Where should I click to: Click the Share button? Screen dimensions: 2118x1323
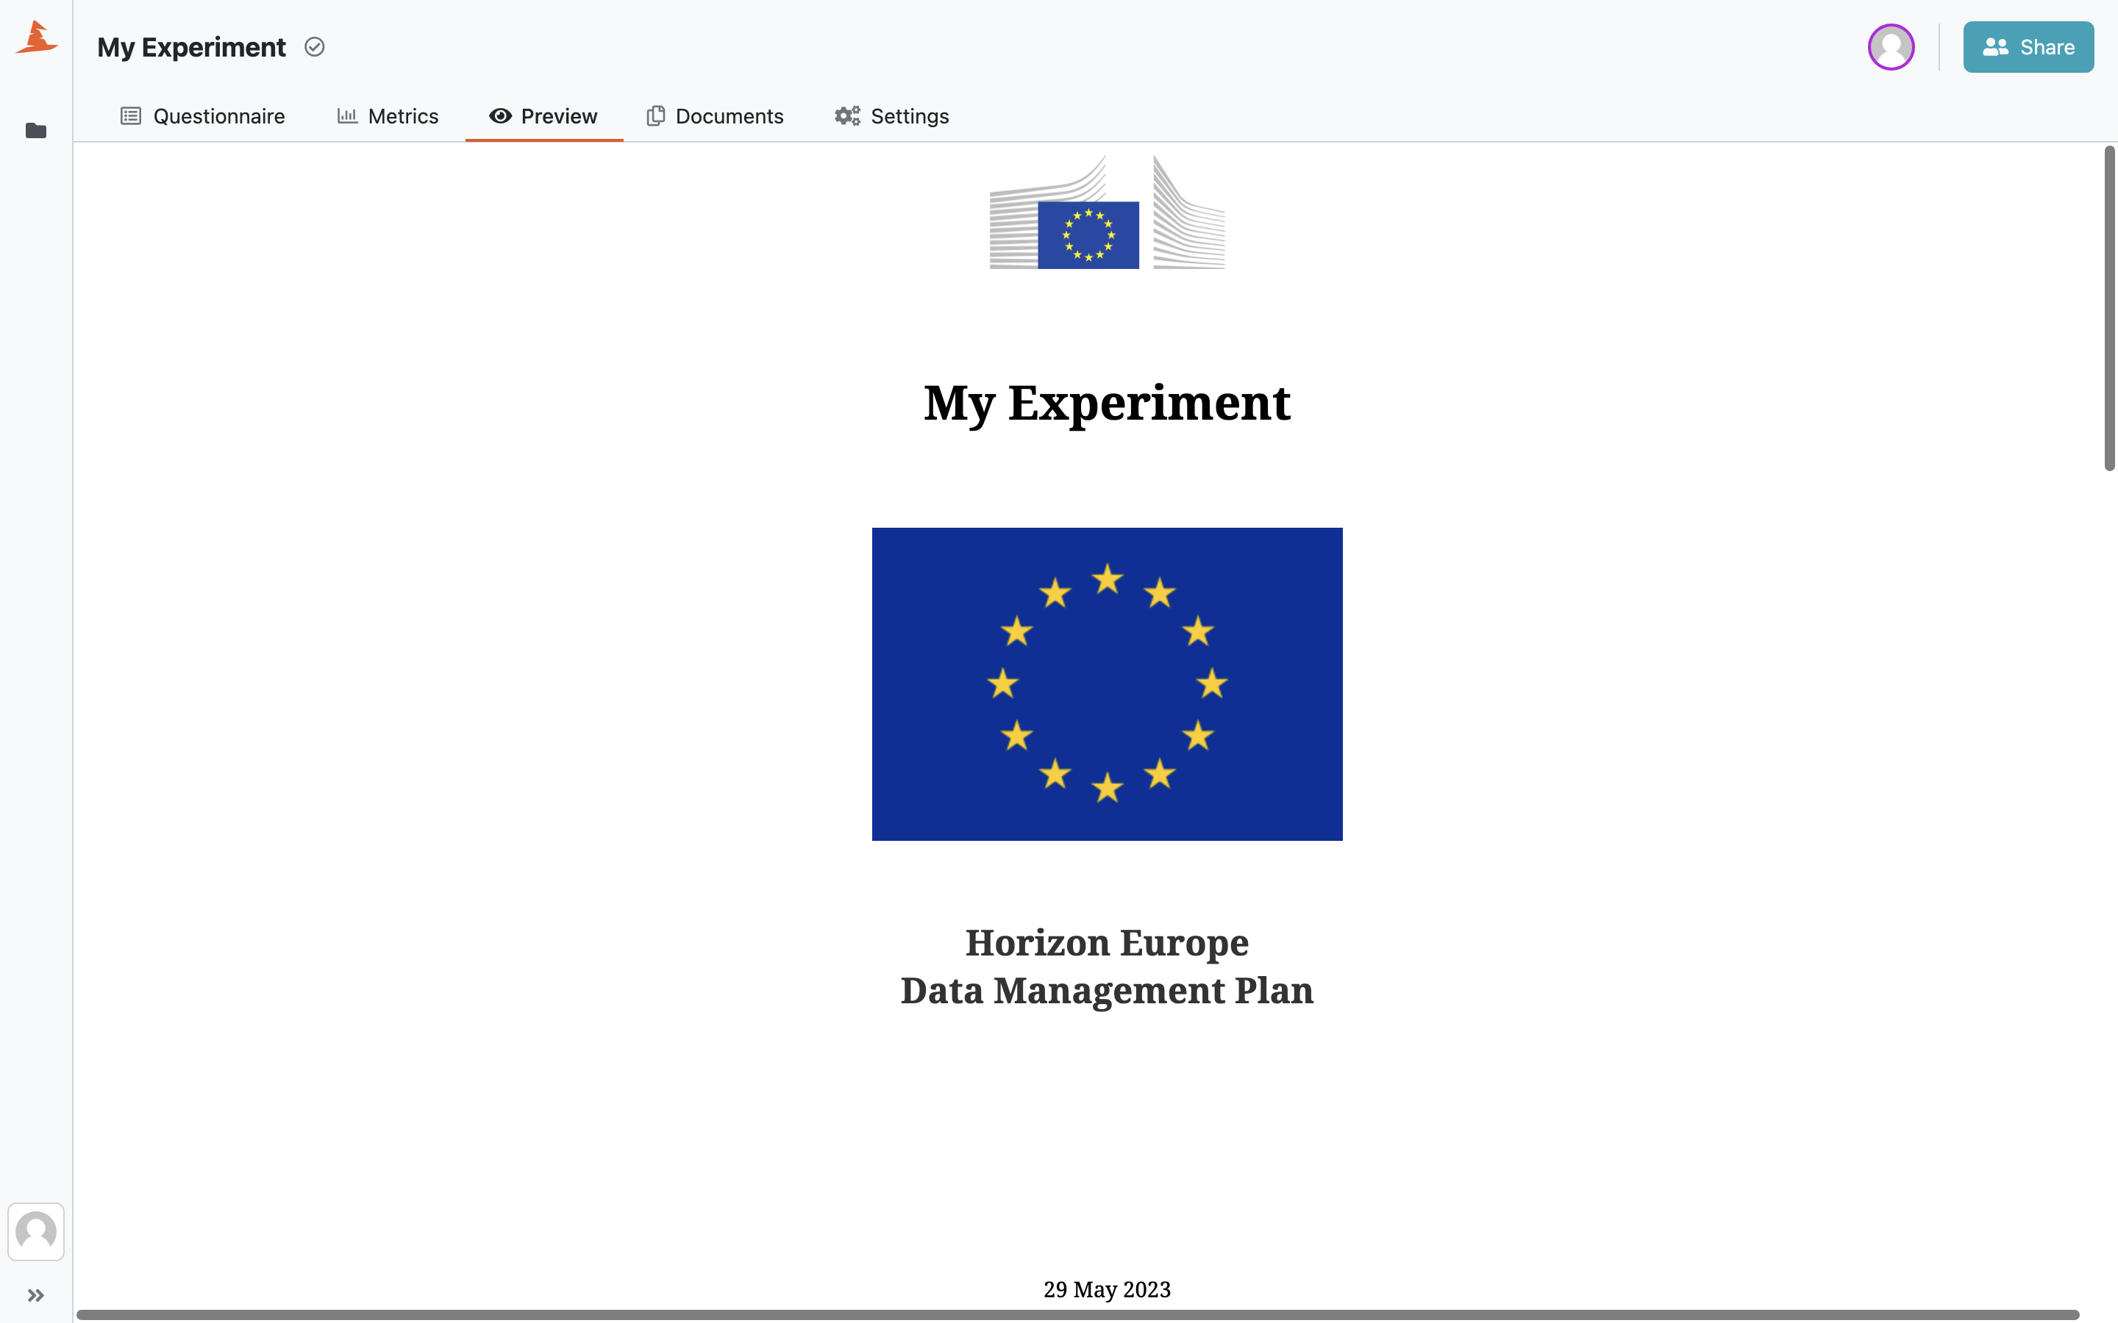point(2028,47)
